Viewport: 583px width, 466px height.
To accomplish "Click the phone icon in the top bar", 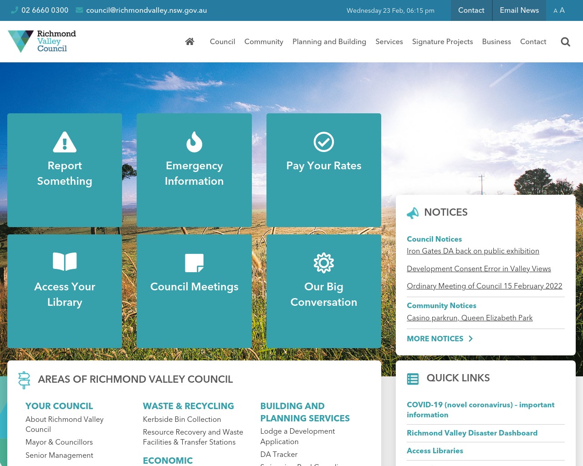I will point(14,10).
